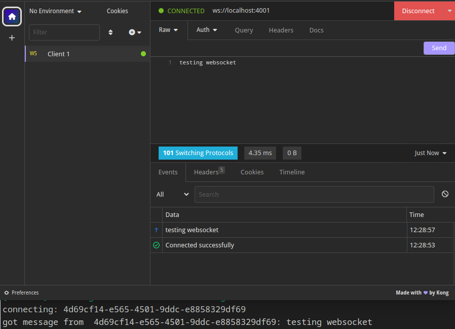This screenshot has width=455, height=329.
Task: Open the Insomnia home dashboard icon
Action: (12, 17)
